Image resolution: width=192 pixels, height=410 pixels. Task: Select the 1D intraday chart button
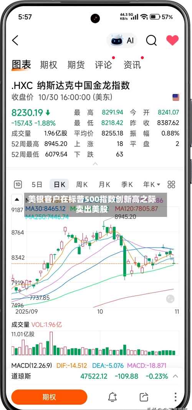(18, 185)
